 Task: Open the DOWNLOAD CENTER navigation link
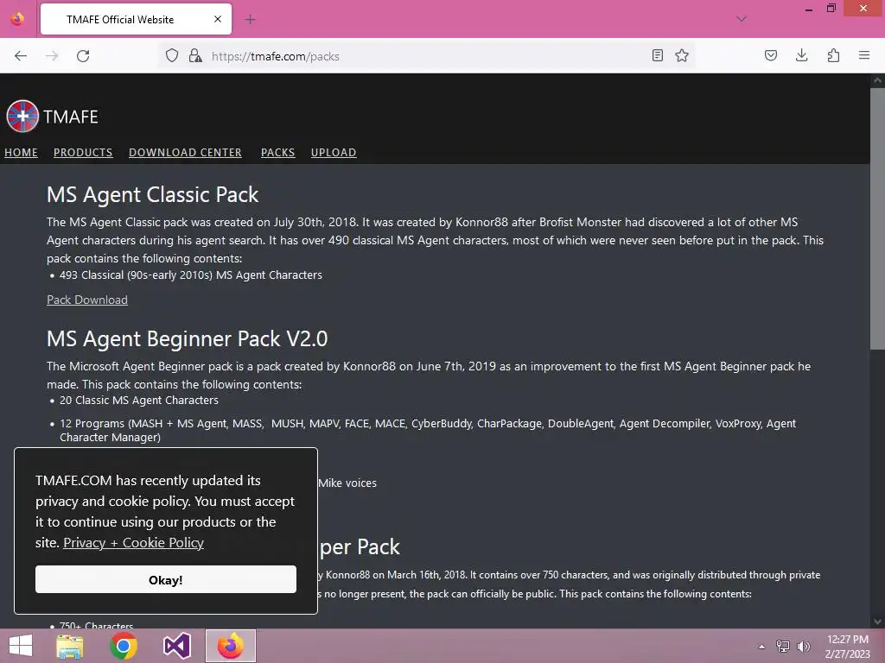tap(185, 153)
